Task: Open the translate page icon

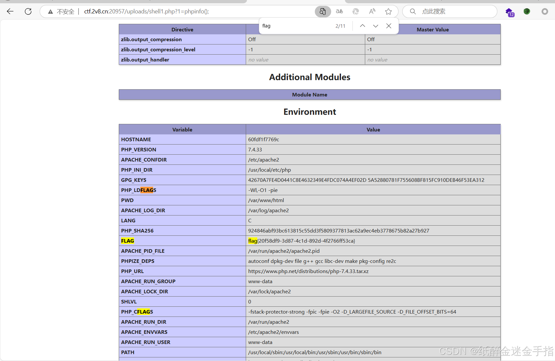Action: (339, 11)
